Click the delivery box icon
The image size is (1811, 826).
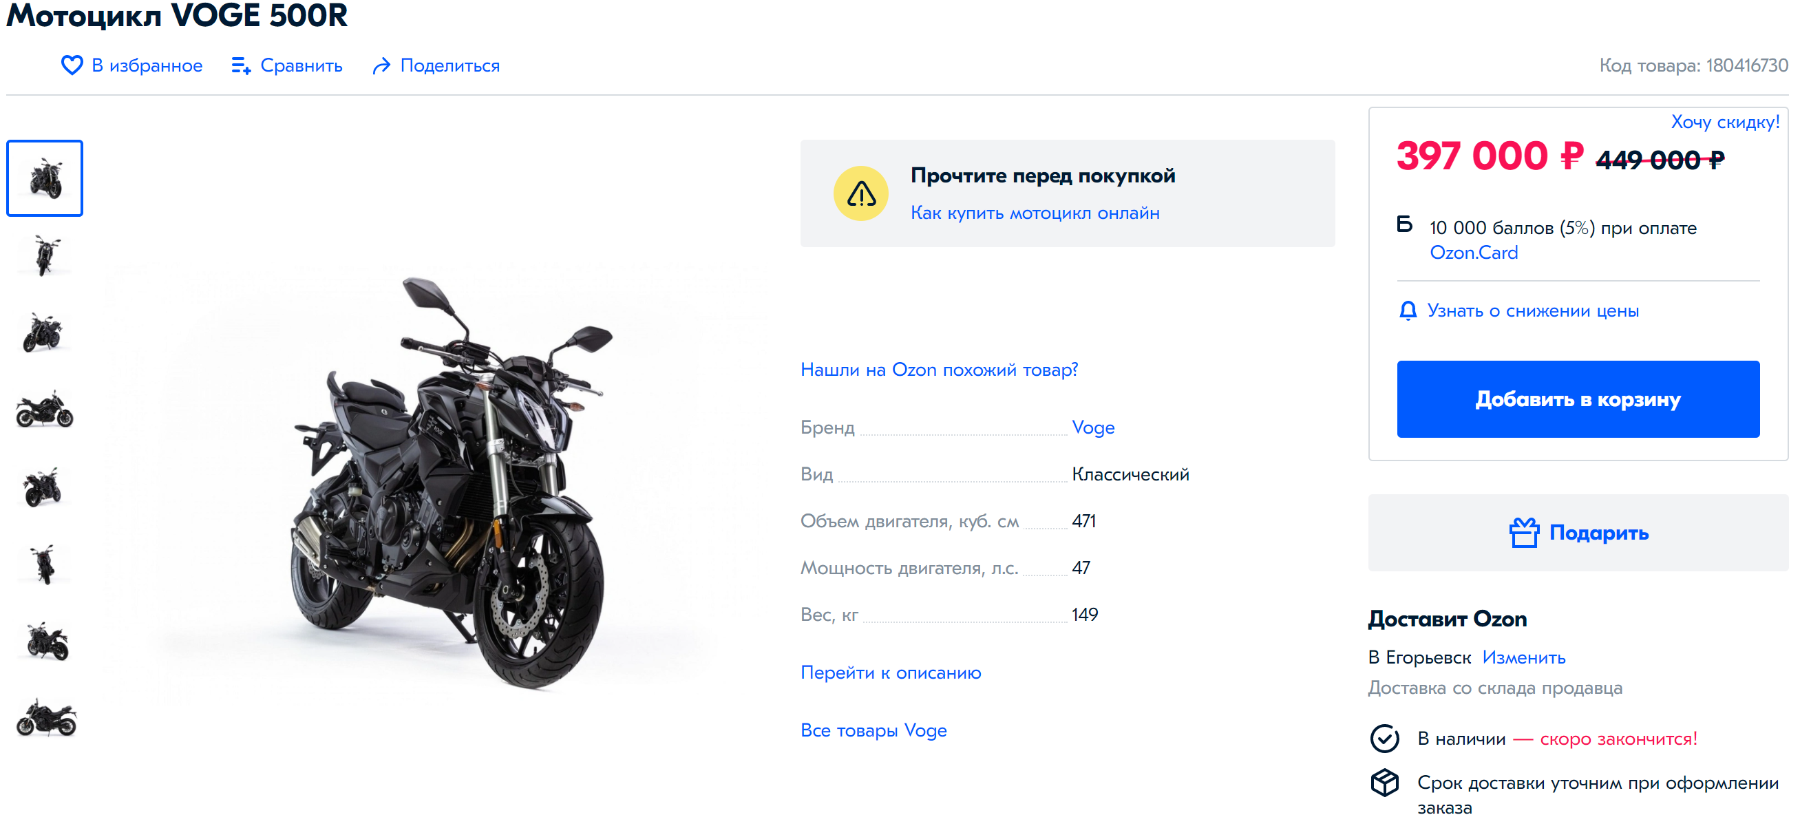tap(1384, 783)
